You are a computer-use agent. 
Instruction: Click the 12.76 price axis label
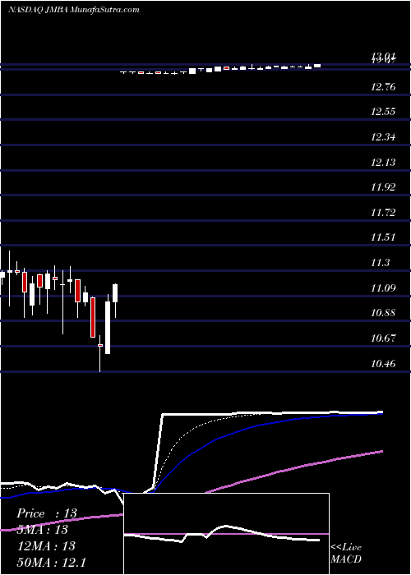point(384,87)
